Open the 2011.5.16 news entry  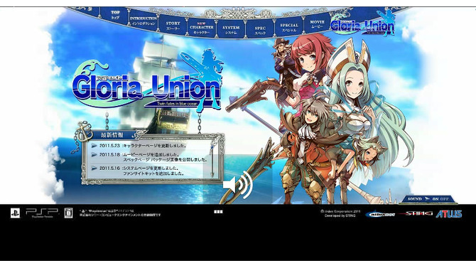point(142,171)
